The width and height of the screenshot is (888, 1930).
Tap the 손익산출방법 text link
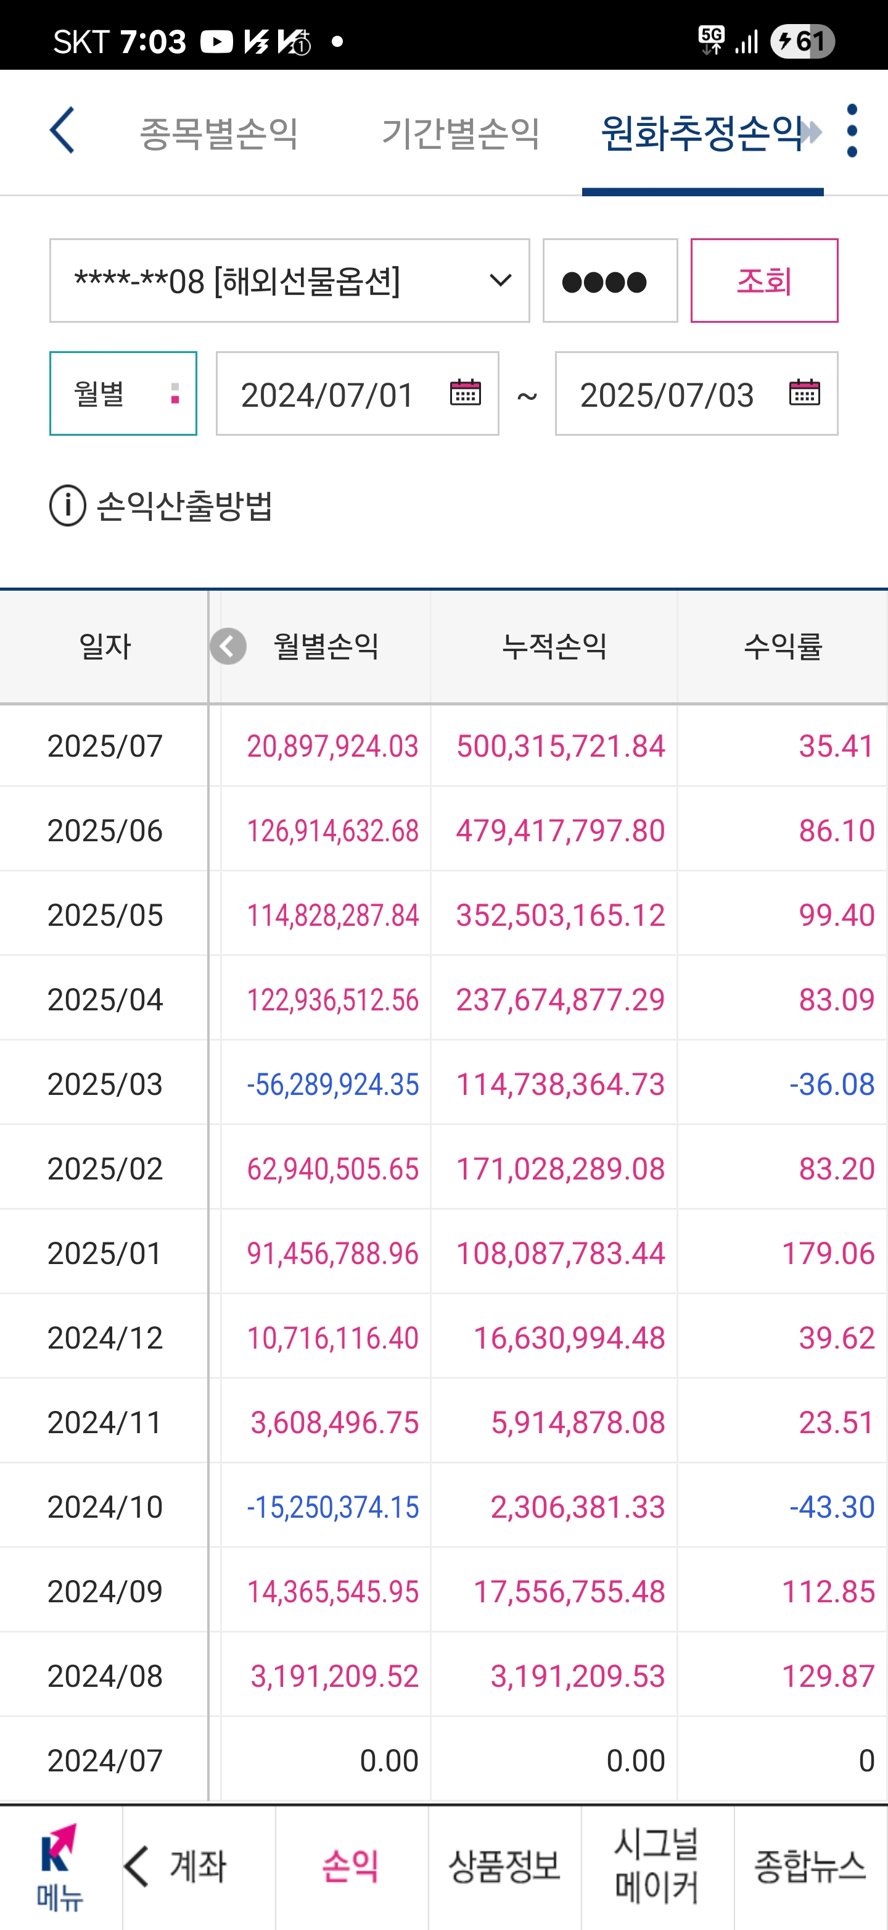coord(184,505)
